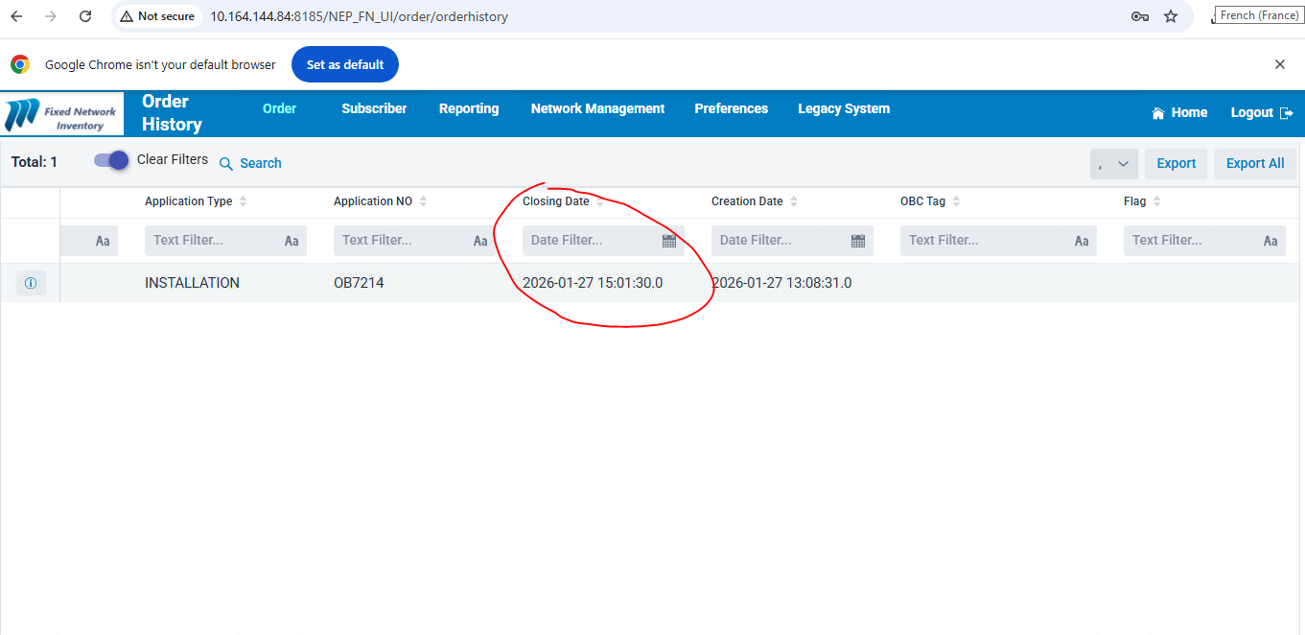The width and height of the screenshot is (1305, 635).
Task: Sort by the Creation Date column arrows
Action: (794, 201)
